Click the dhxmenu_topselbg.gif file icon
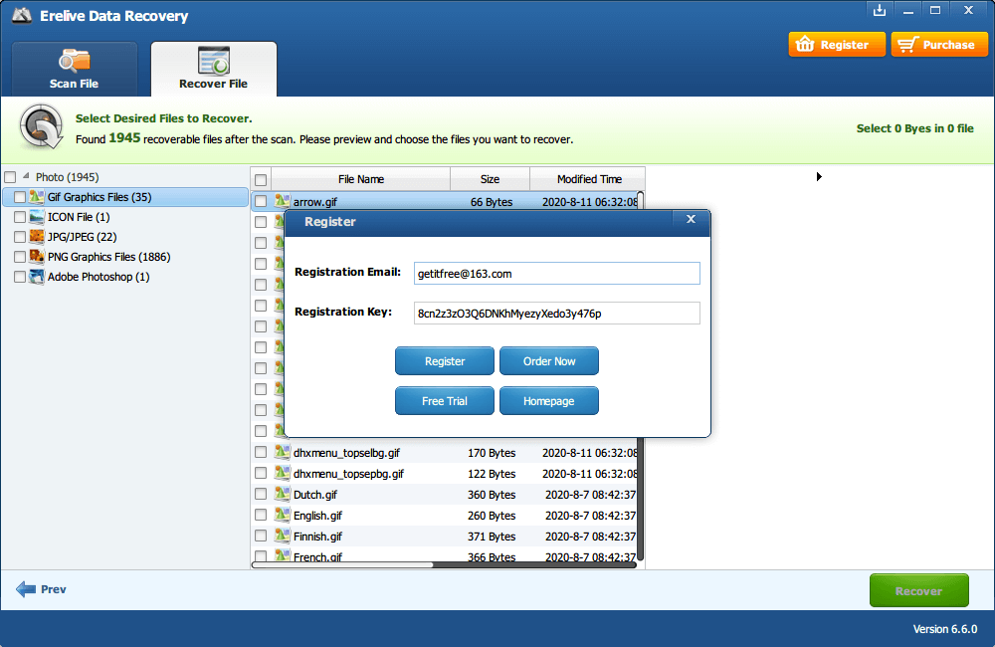This screenshot has height=647, width=995. (x=283, y=452)
